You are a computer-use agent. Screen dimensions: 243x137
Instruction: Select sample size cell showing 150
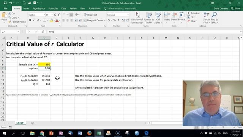(x=44, y=64)
